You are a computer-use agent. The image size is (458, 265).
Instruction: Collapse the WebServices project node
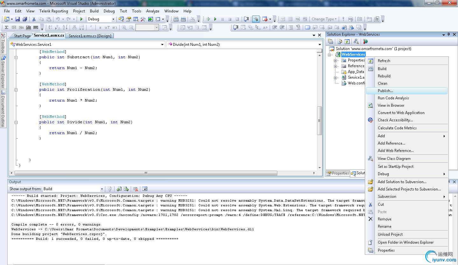click(330, 54)
